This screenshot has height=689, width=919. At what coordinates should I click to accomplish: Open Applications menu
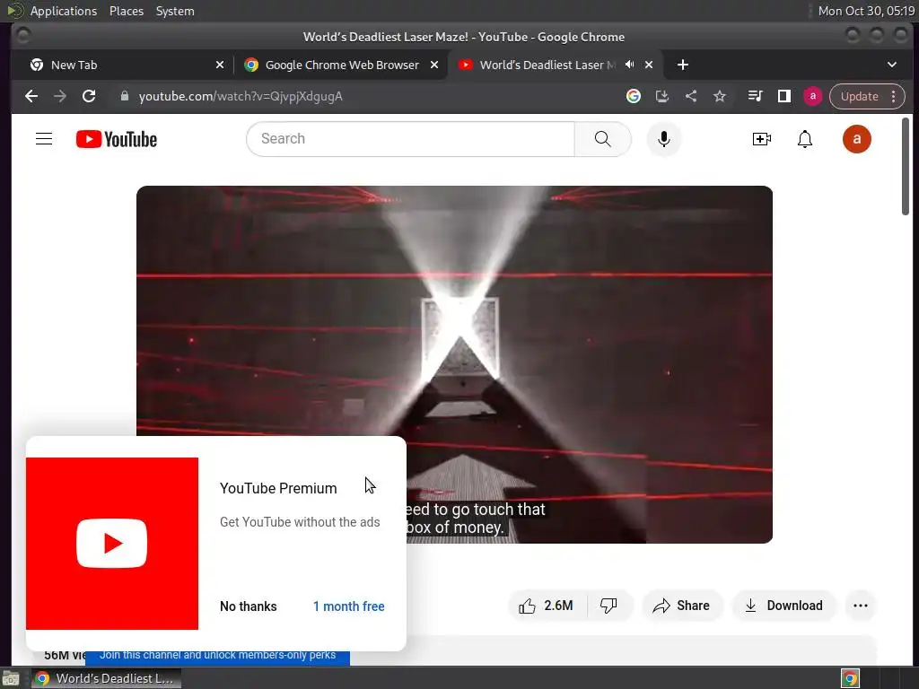point(64,11)
